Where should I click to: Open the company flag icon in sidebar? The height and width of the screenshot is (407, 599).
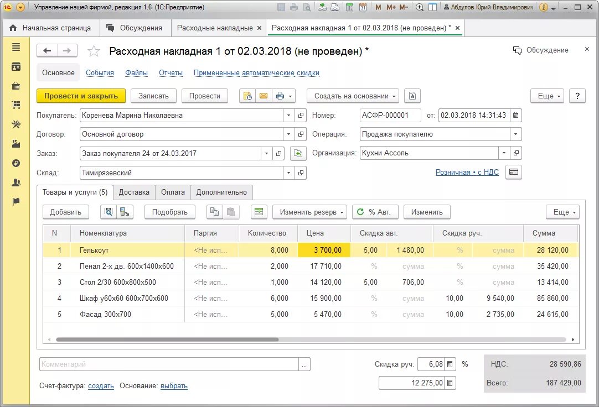[16, 201]
